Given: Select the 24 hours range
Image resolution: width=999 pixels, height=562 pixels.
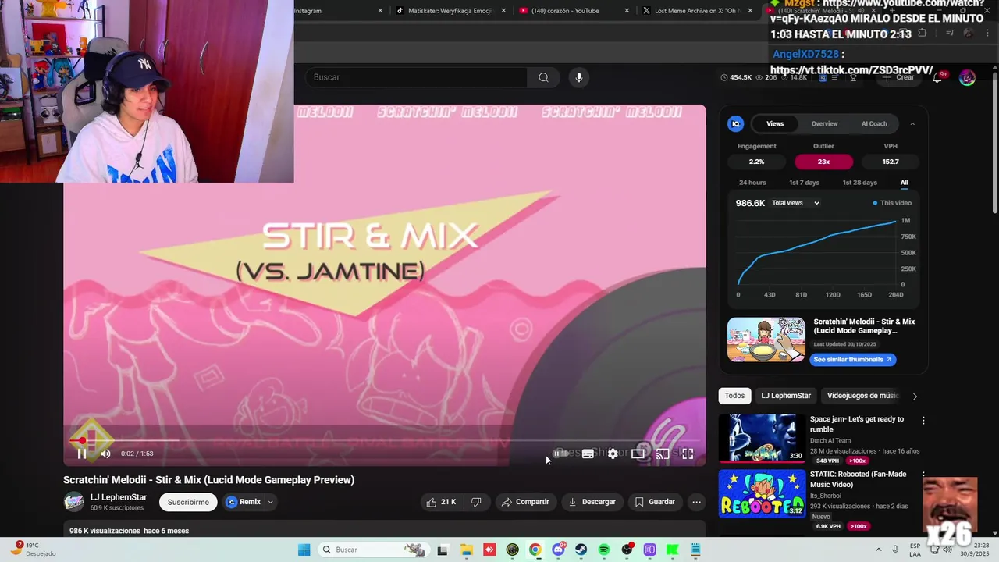Looking at the screenshot, I should [752, 183].
